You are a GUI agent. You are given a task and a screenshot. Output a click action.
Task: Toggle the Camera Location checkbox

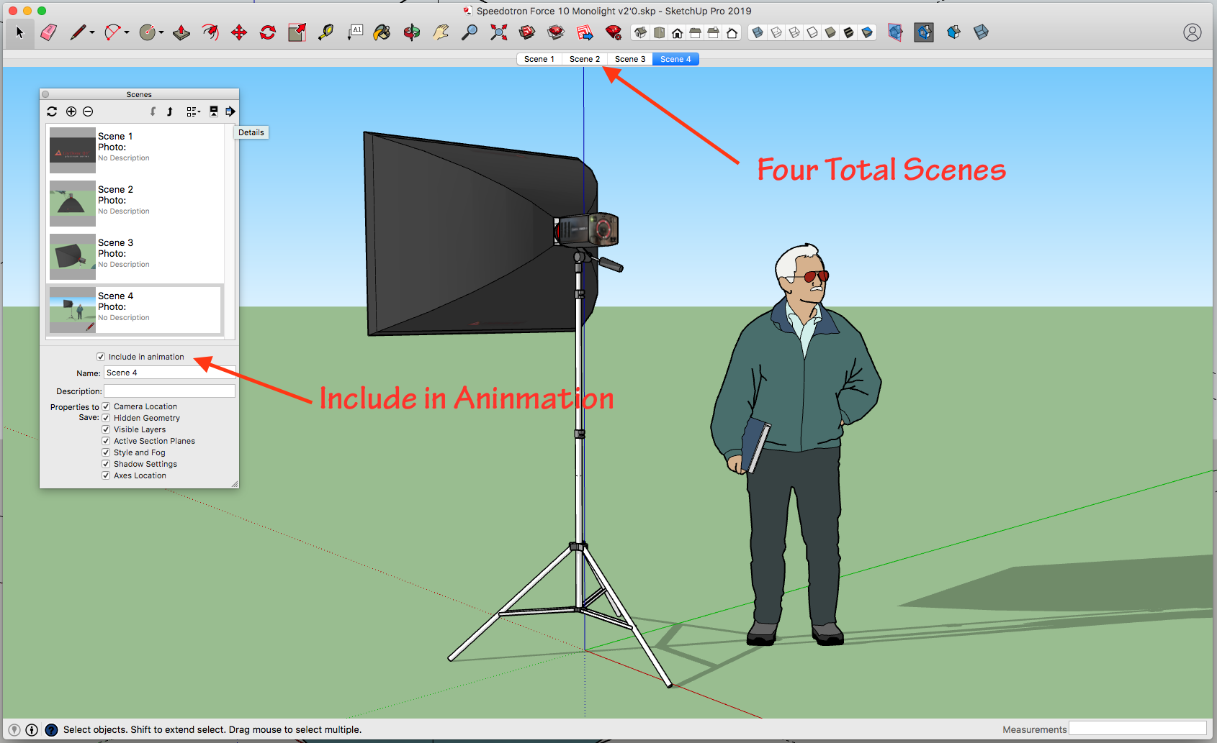pyautogui.click(x=106, y=406)
